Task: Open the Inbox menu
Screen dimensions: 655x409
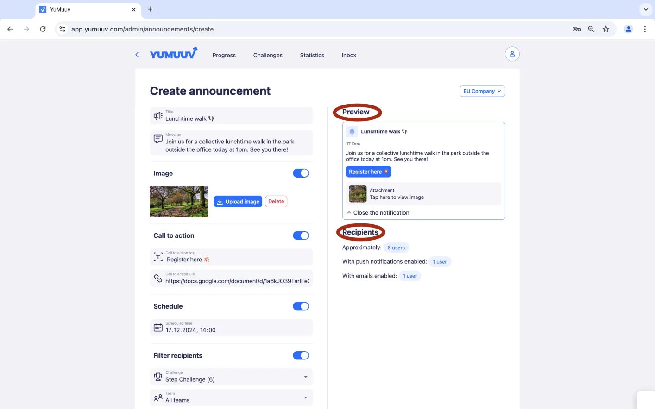Action: (x=349, y=55)
